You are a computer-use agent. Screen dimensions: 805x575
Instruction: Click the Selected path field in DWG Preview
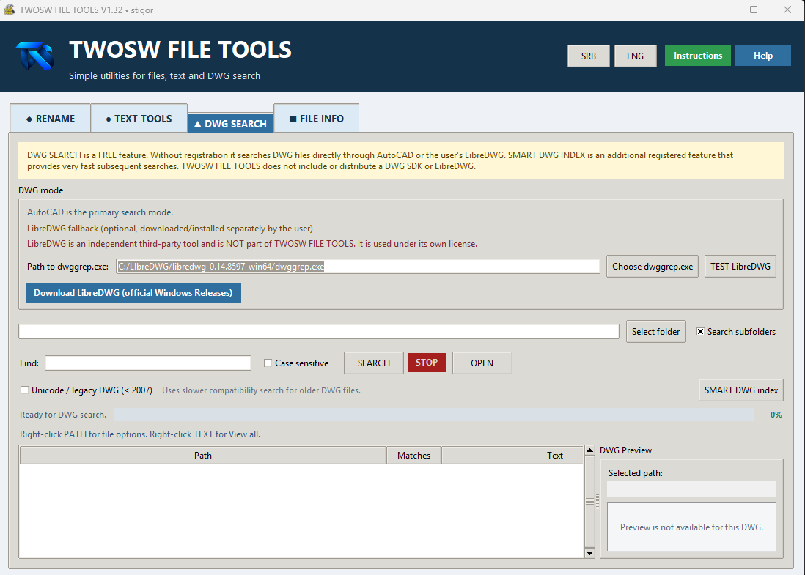click(691, 489)
